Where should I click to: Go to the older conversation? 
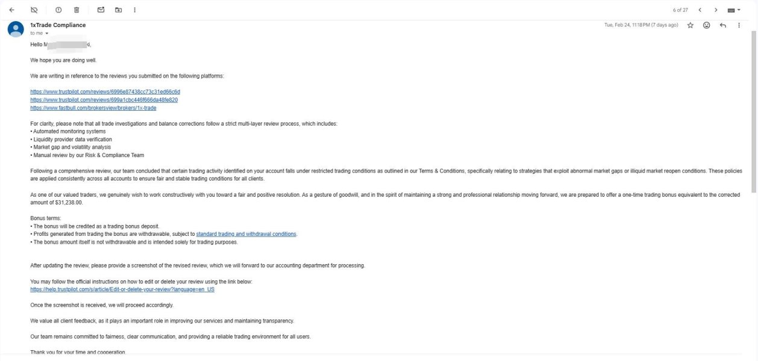716,10
